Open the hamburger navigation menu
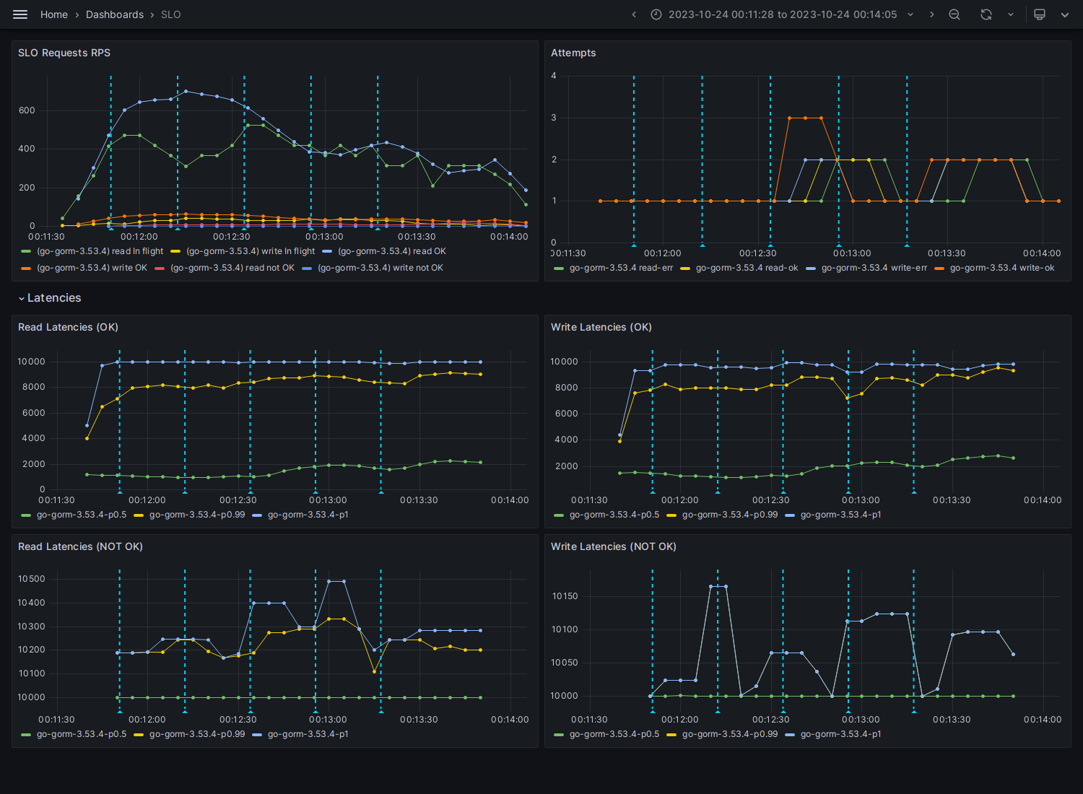1083x794 pixels. (20, 14)
